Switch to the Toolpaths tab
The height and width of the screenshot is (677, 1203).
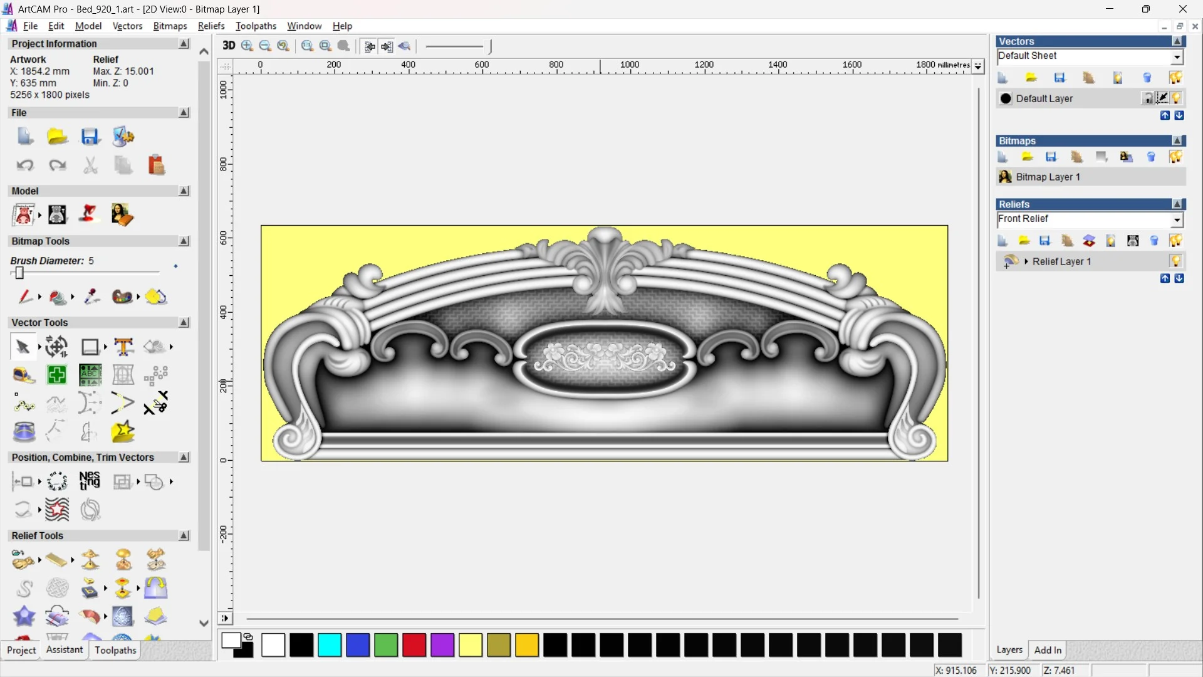(115, 650)
